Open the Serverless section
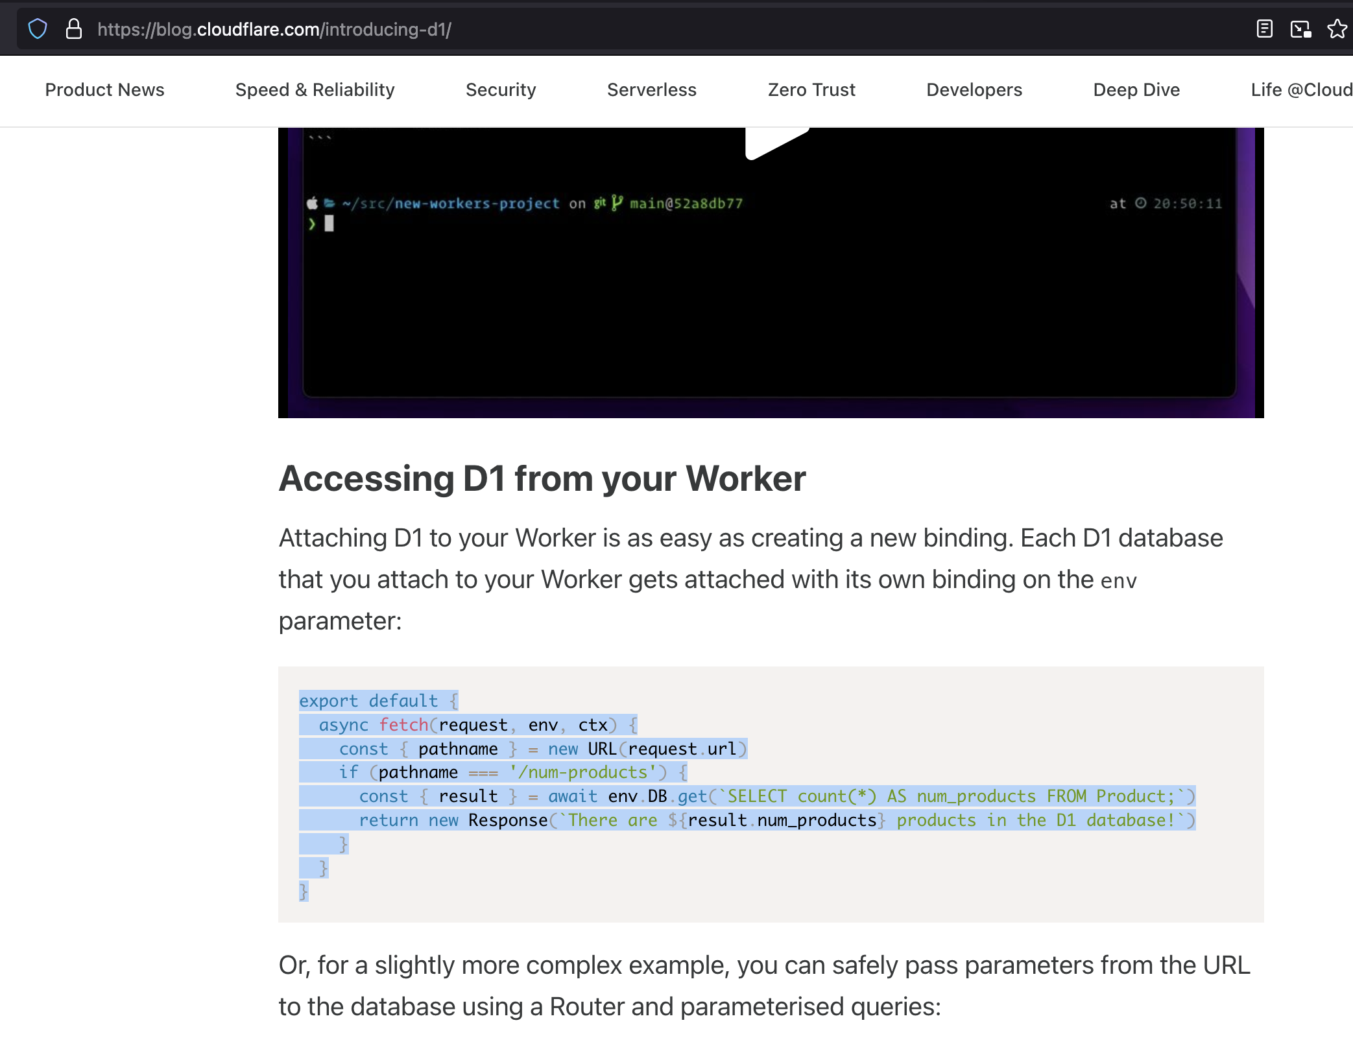1353x1049 pixels. [x=651, y=90]
